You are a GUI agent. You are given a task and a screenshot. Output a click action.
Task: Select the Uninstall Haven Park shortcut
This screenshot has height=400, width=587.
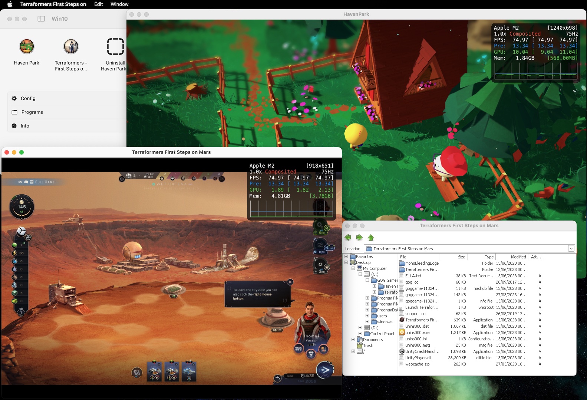click(x=115, y=47)
